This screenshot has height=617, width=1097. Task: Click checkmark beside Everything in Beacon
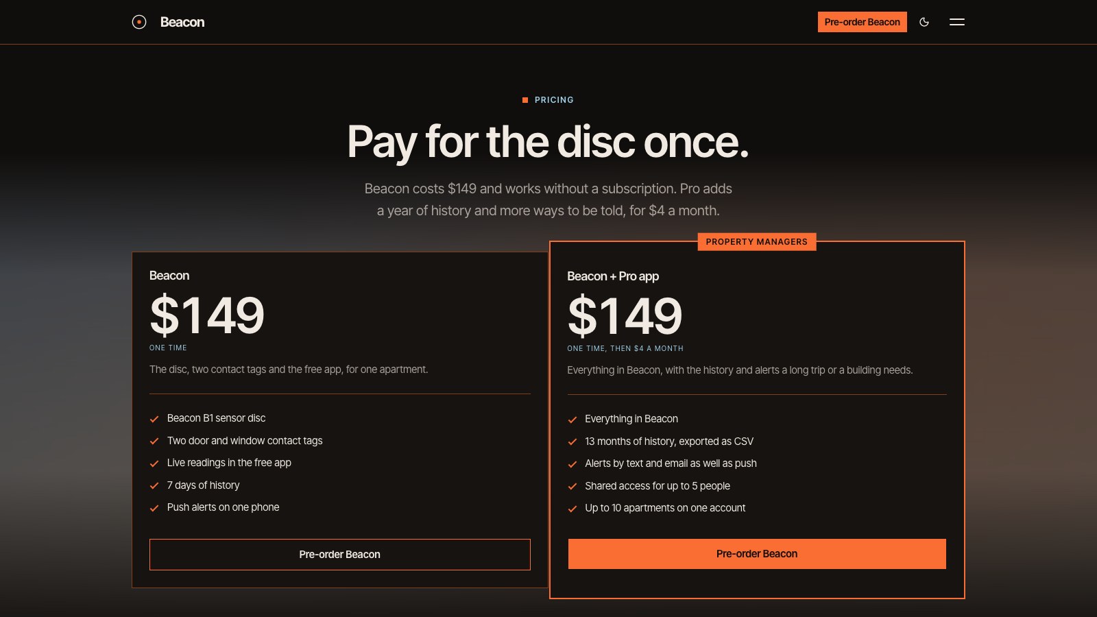(x=572, y=420)
